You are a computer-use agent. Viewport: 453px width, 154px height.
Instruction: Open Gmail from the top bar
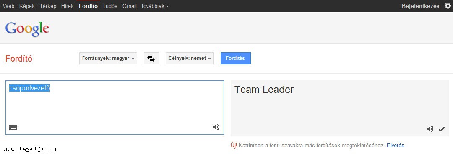[x=130, y=6]
